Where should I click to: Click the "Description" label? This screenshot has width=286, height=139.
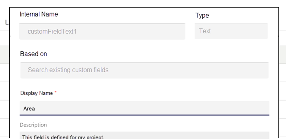(33, 125)
